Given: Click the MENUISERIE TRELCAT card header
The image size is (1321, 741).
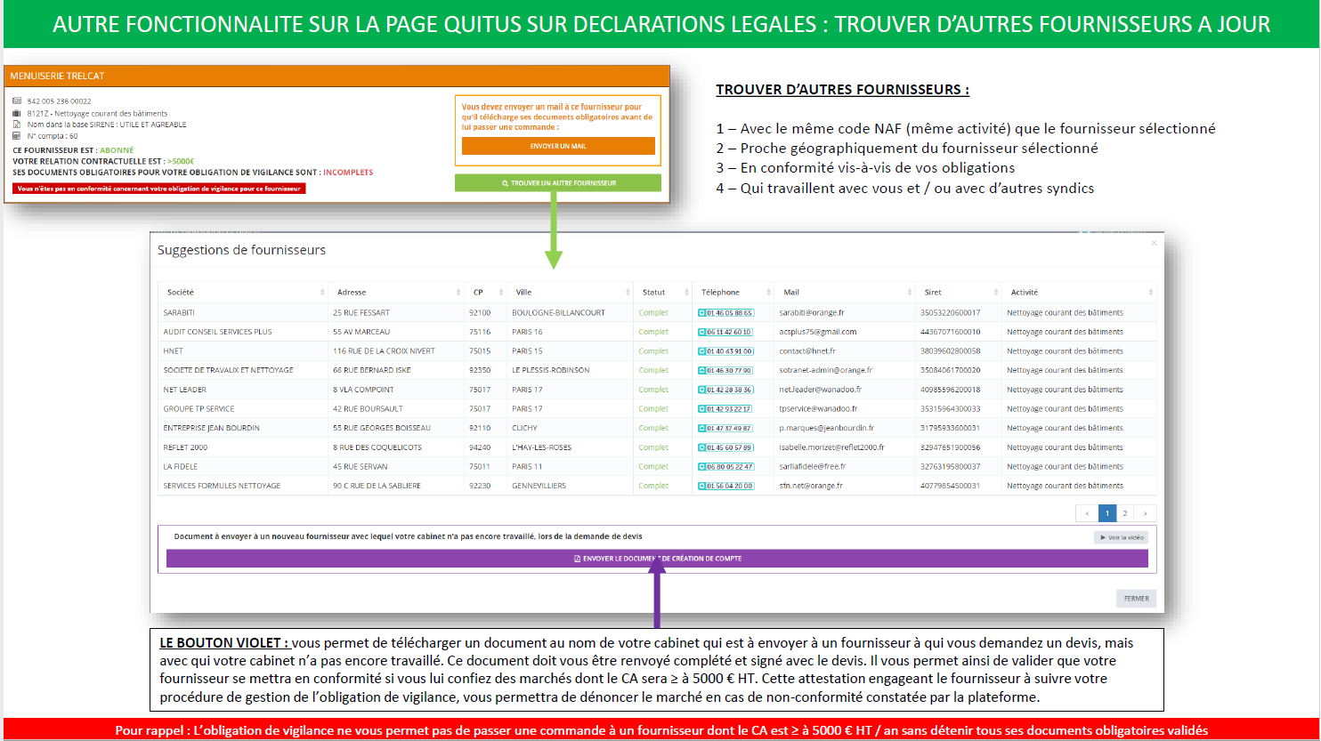Looking at the screenshot, I should 336,77.
